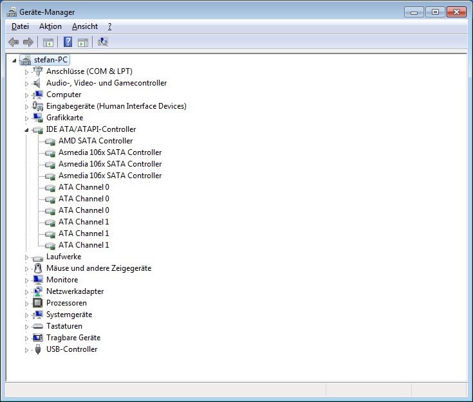Select the IDE ATA/ATAPI-Controller label
473x402 pixels.
[x=91, y=129]
